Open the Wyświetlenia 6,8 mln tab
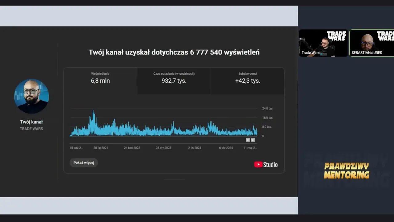The width and height of the screenshot is (394, 222). (100, 81)
